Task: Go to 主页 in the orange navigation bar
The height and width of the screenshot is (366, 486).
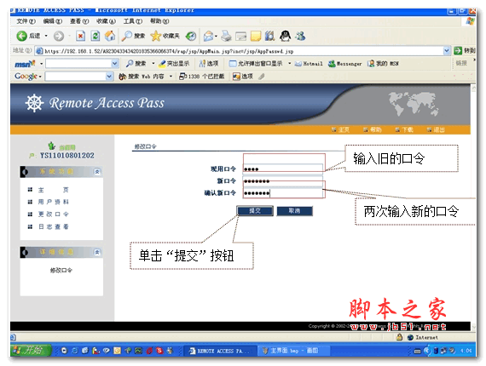Action: point(340,129)
